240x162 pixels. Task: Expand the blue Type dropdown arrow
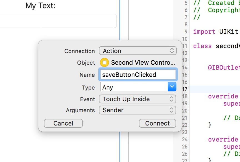[x=172, y=87]
